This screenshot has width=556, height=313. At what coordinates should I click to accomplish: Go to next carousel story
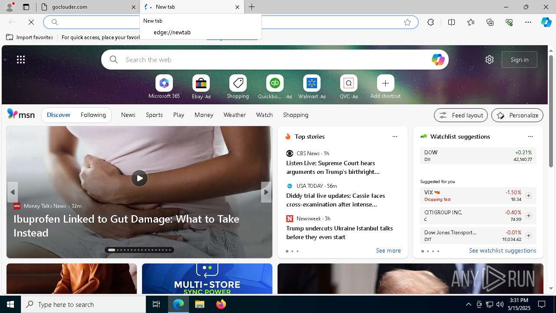[266, 192]
